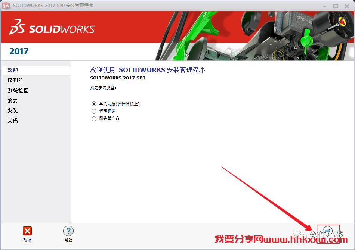Go to 系统检查 step in sidebar
The image size is (355, 250).
[18, 90]
